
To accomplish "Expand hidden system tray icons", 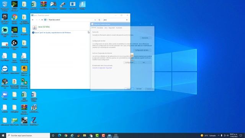I will click(219, 135).
